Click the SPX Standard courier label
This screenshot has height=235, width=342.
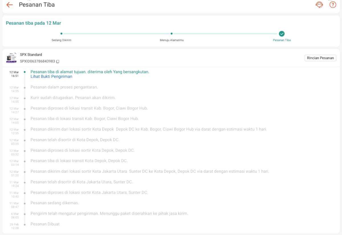(31, 55)
